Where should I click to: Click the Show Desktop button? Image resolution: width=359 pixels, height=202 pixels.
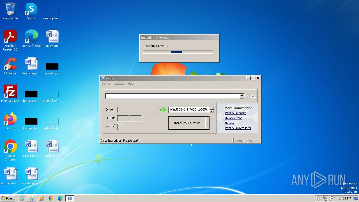pos(356,198)
